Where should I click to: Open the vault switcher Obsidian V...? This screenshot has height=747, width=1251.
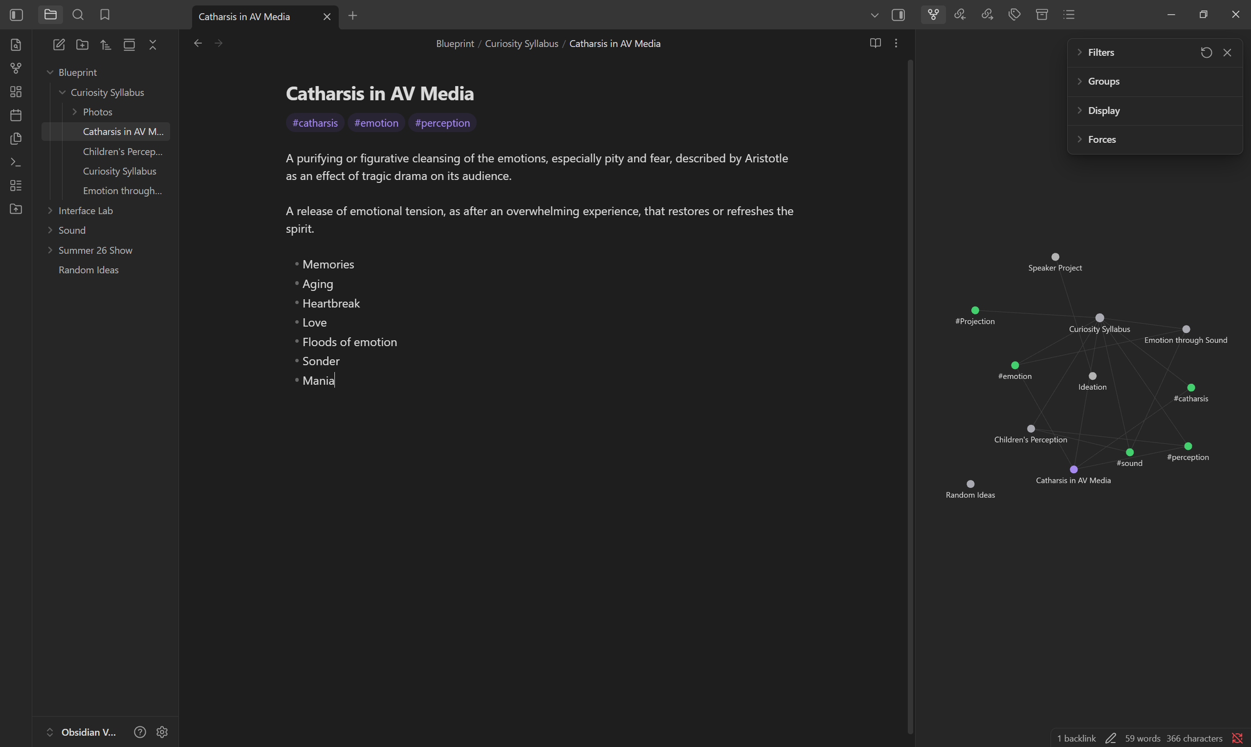point(81,732)
